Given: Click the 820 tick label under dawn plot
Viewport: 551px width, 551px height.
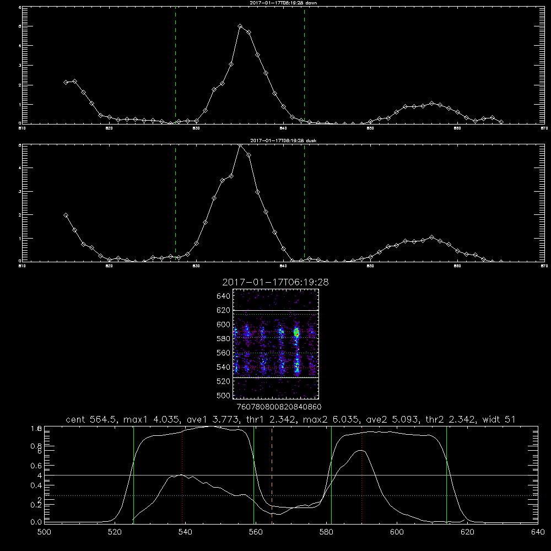Looking at the screenshot, I should tap(109, 128).
